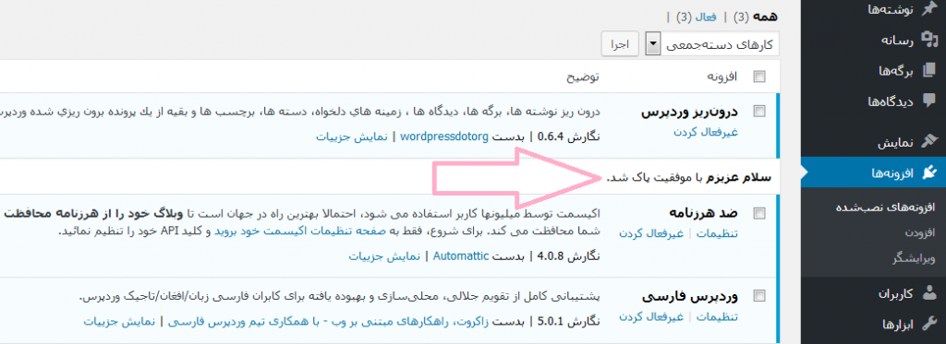Click version text نگارش 0.6.4

coord(570,136)
